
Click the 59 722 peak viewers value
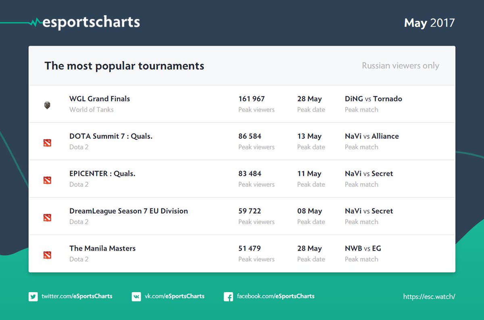[x=250, y=211]
